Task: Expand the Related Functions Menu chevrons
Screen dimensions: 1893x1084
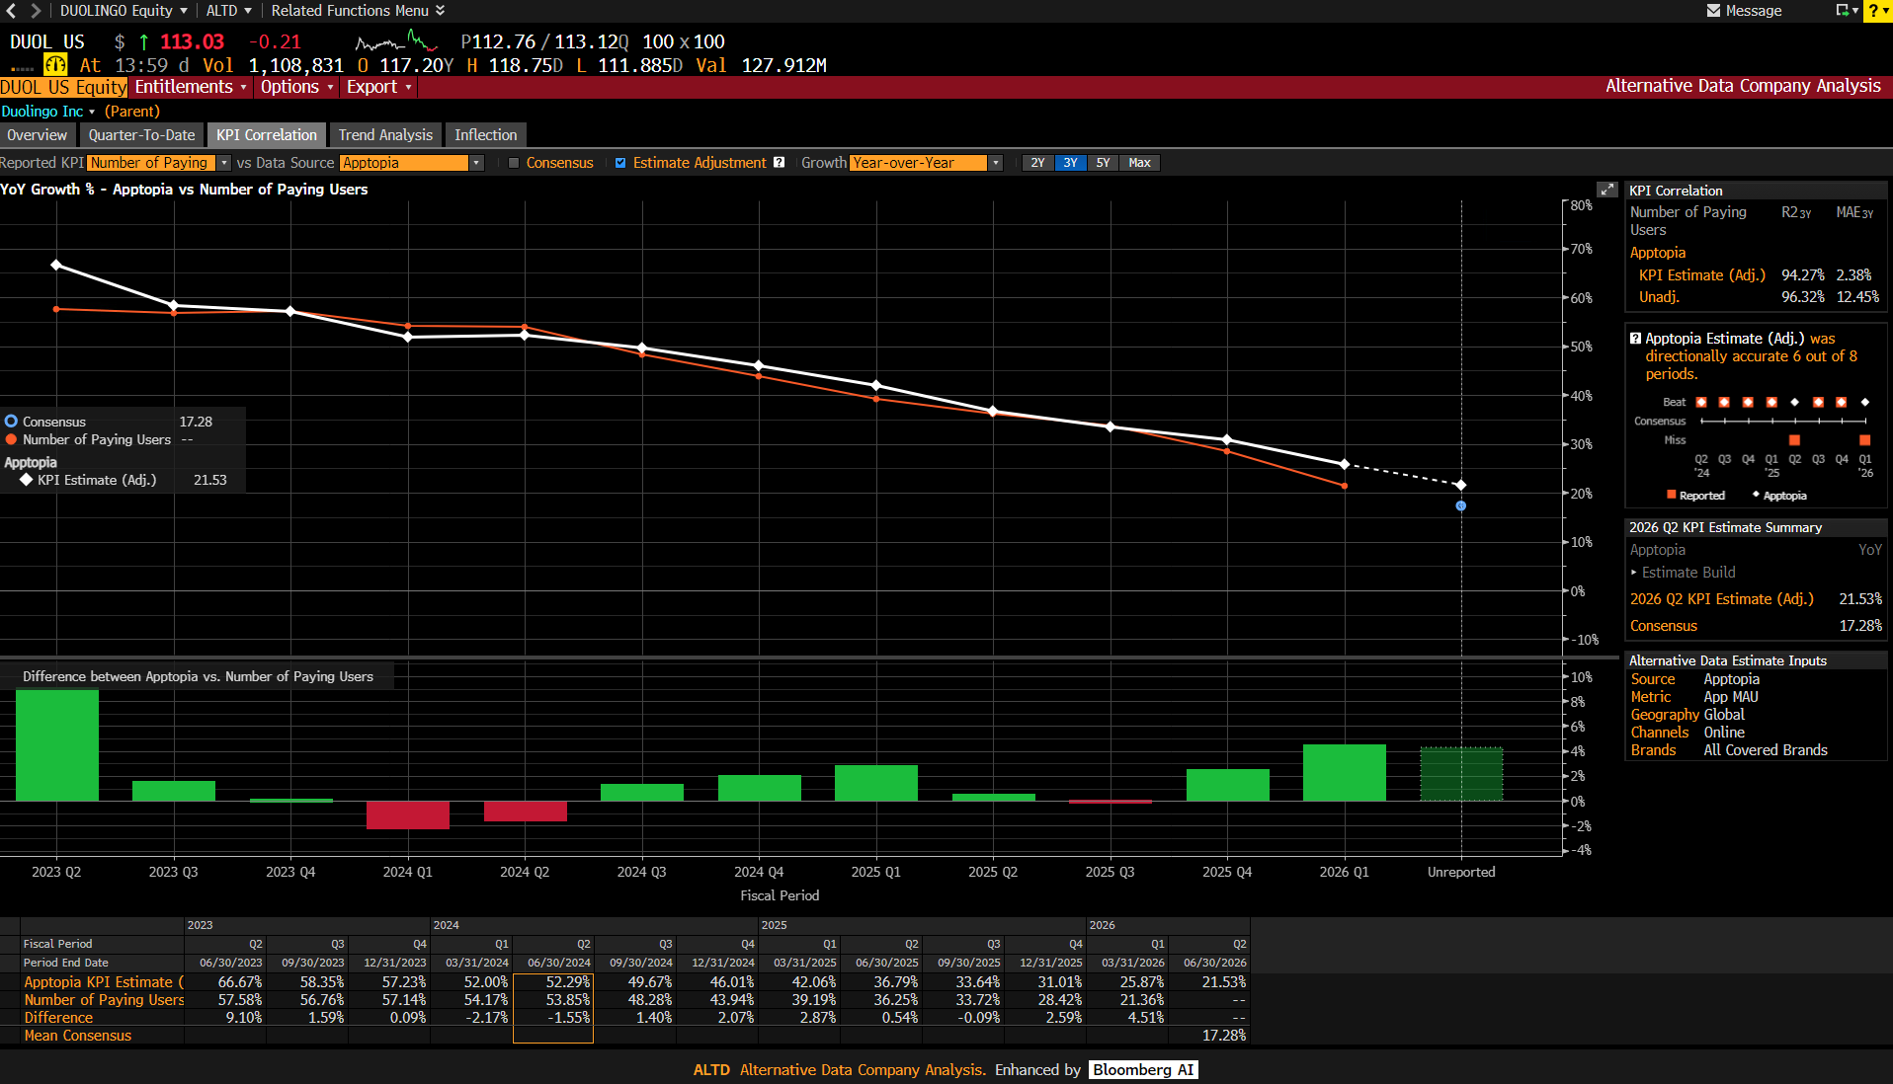Action: coord(440,11)
